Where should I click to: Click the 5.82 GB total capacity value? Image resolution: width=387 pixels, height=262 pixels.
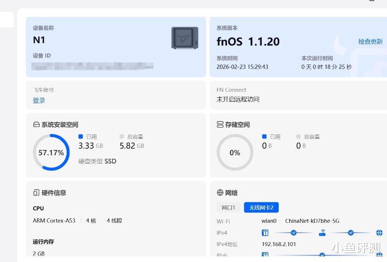click(x=132, y=146)
